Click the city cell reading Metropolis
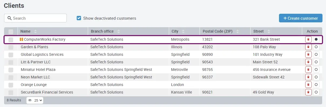This screenshot has height=107, width=326. point(180,39)
